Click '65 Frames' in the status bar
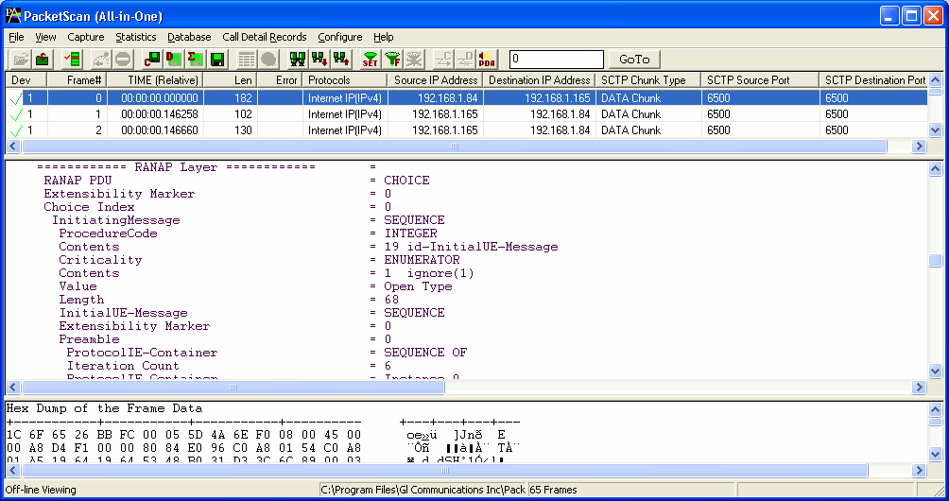This screenshot has width=949, height=501. point(553,490)
